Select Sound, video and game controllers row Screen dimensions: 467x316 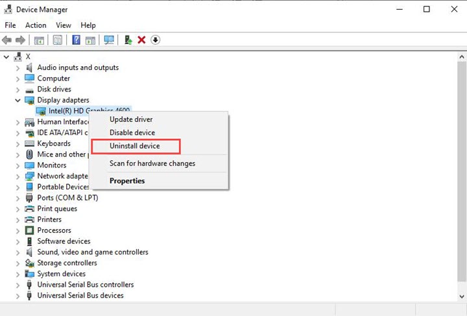pyautogui.click(x=93, y=252)
